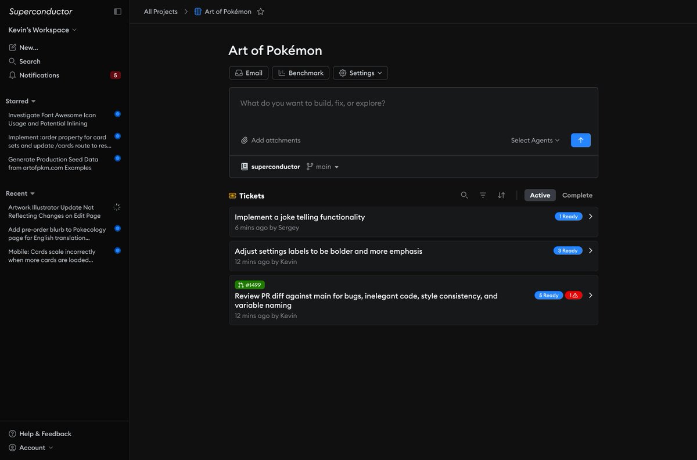Image resolution: width=697 pixels, height=460 pixels.
Task: Click the New... compose icon in the sidebar
Action: 12,47
